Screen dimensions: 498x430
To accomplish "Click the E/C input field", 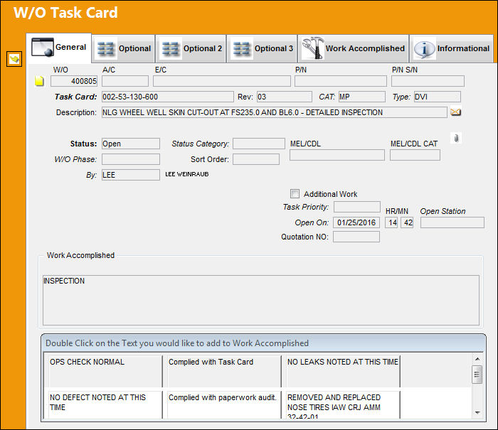I will pos(222,81).
